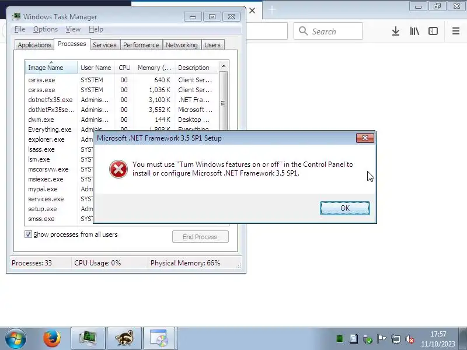Toggle Firefox sidebar icon
This screenshot has height=350, width=467.
pos(433,31)
